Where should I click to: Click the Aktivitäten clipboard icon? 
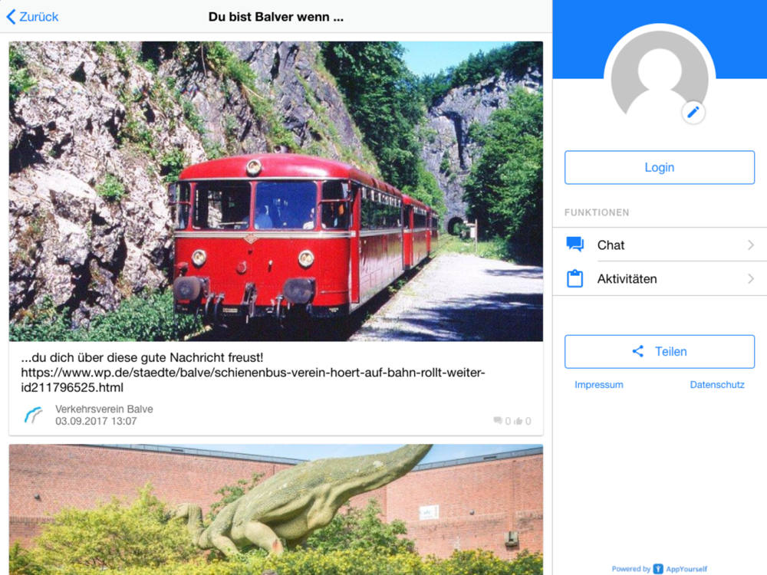point(574,279)
